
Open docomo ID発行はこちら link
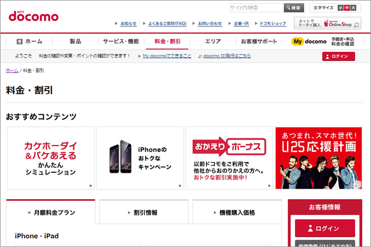click(227, 56)
